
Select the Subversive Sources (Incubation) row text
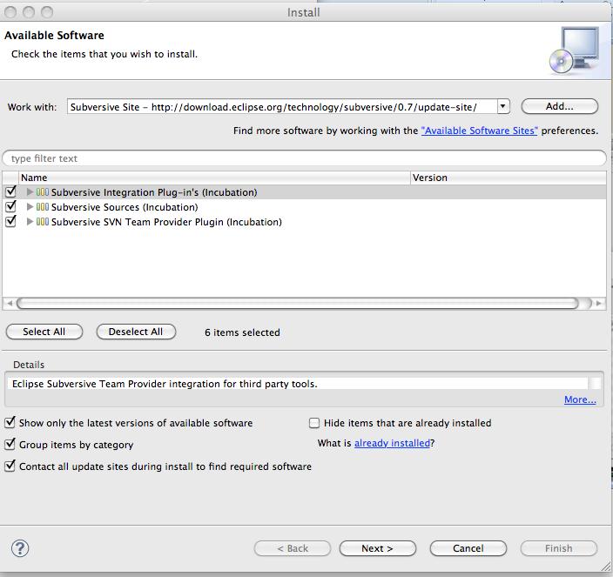125,207
